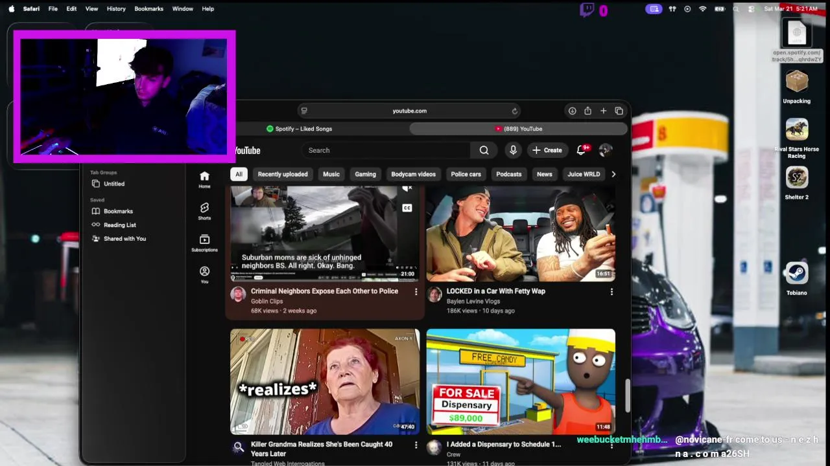Click Goblin Clips channel avatar
Viewport: 830px width, 466px height.
pos(239,294)
